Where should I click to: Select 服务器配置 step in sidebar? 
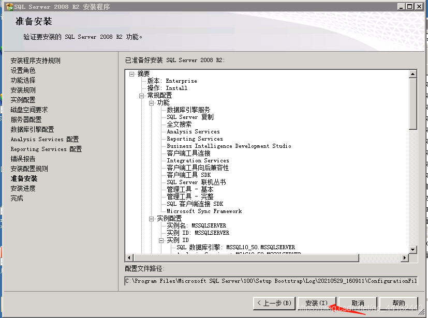pyautogui.click(x=26, y=119)
